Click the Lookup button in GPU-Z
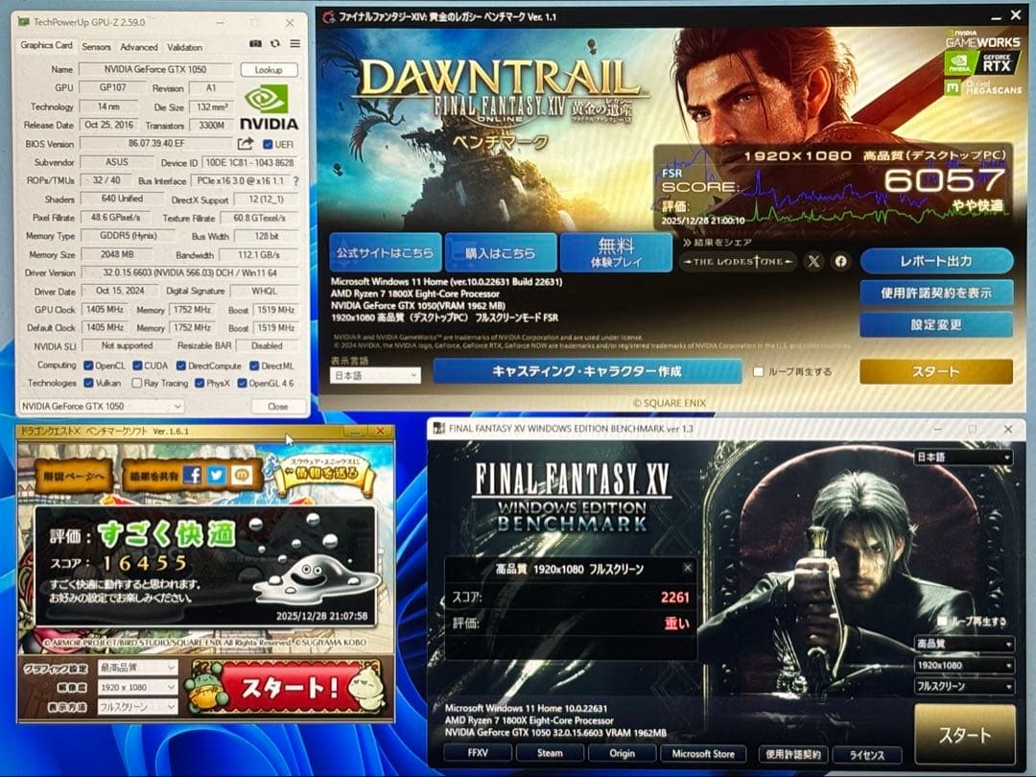This screenshot has width=1036, height=777. coord(268,69)
